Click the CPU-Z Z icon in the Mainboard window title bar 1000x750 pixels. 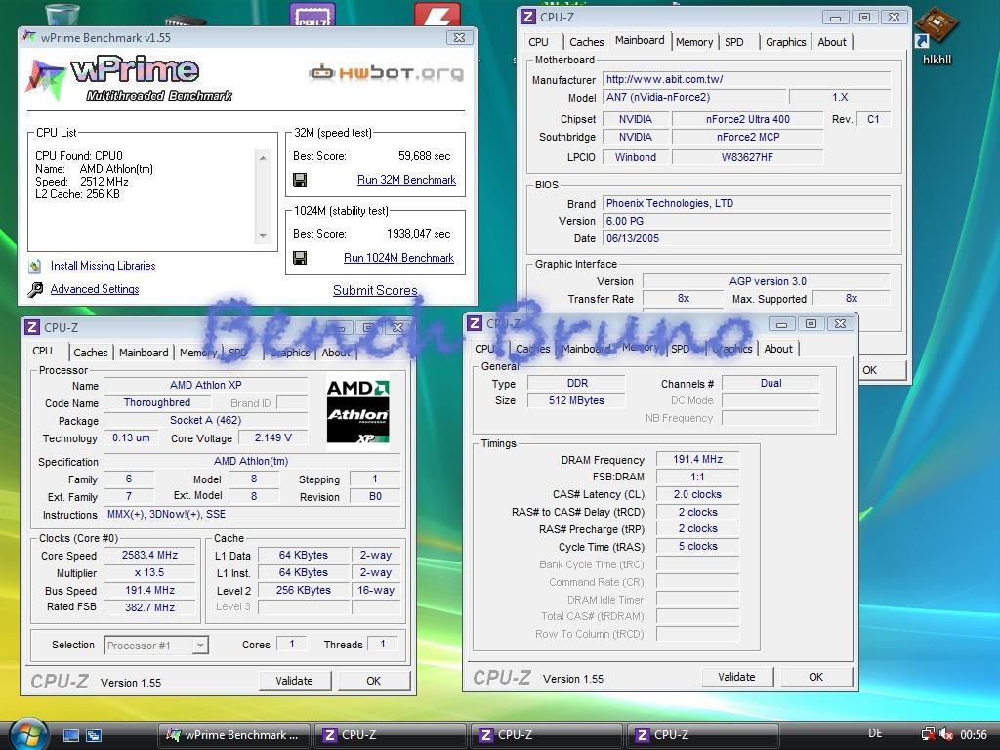point(528,18)
